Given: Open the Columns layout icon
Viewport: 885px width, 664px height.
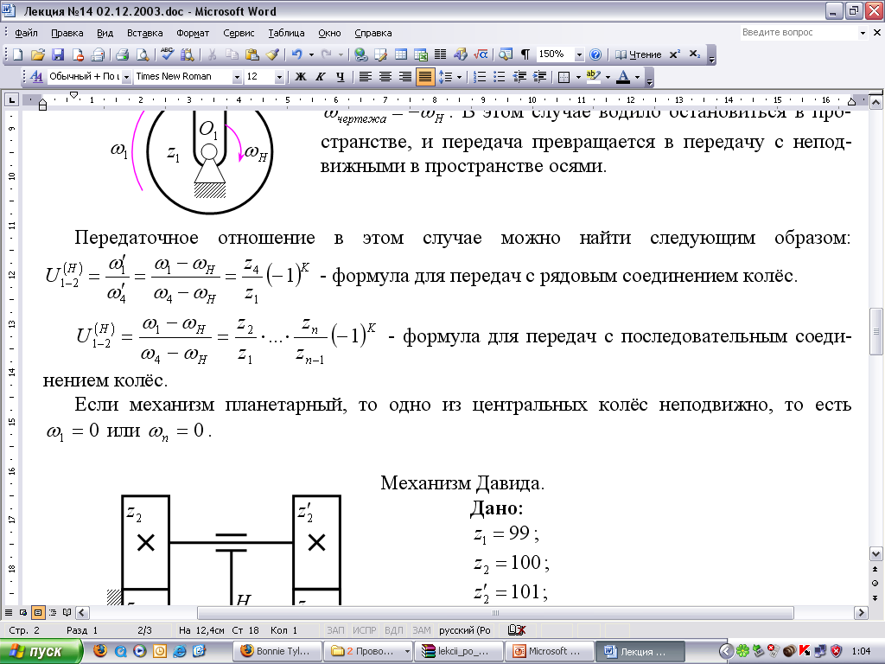Looking at the screenshot, I should (x=440, y=54).
